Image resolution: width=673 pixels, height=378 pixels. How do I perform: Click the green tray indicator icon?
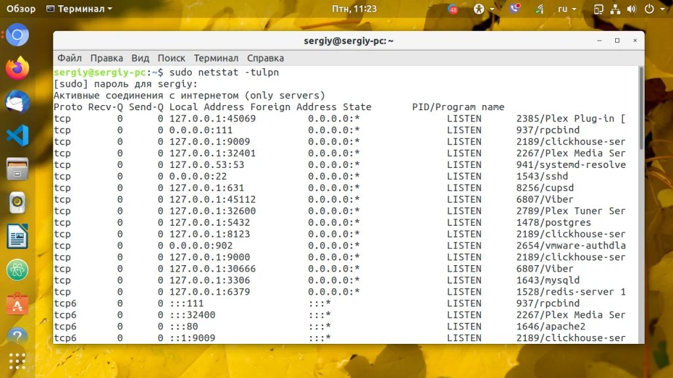click(540, 9)
